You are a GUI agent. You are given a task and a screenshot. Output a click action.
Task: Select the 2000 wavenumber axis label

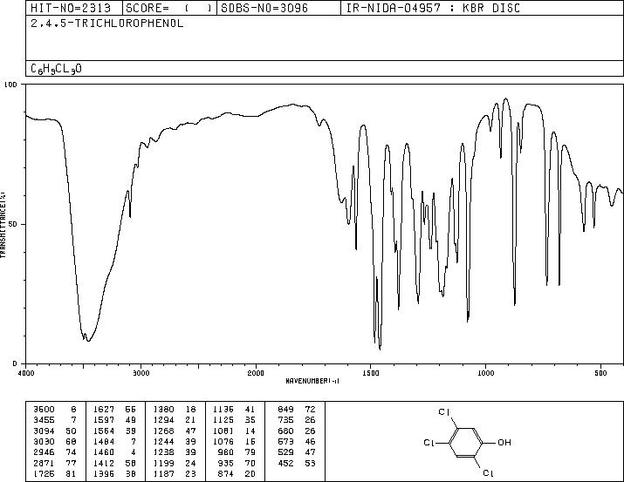tap(256, 373)
